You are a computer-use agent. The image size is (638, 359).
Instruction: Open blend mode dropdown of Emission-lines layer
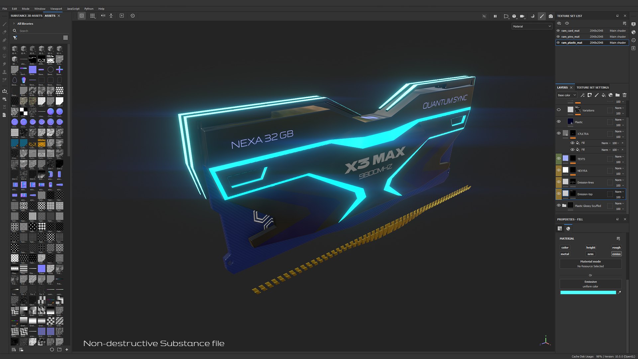pyautogui.click(x=619, y=180)
